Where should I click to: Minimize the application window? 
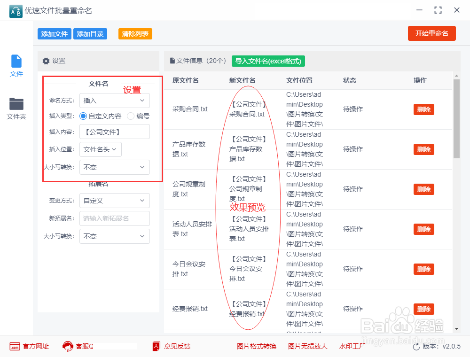tap(419, 10)
